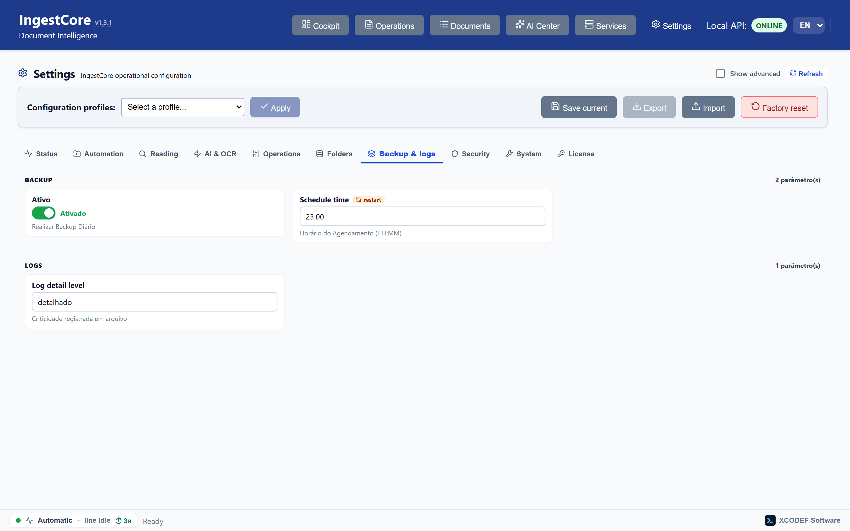Switch to the Status tab
The image size is (850, 531).
tap(41, 154)
